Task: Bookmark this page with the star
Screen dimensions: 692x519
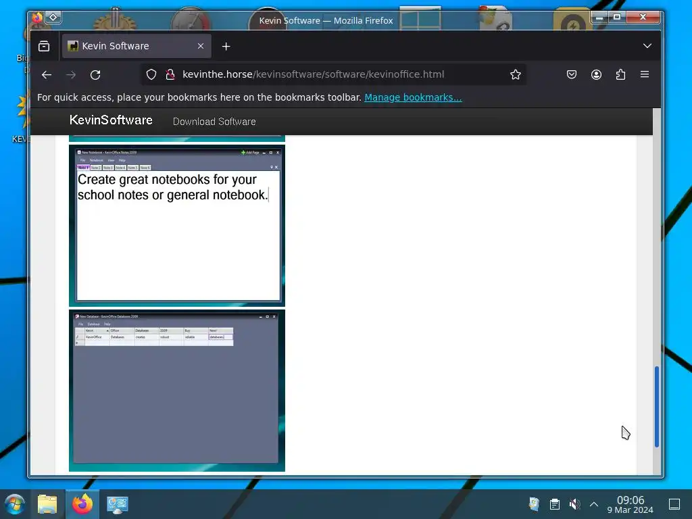Action: click(515, 74)
